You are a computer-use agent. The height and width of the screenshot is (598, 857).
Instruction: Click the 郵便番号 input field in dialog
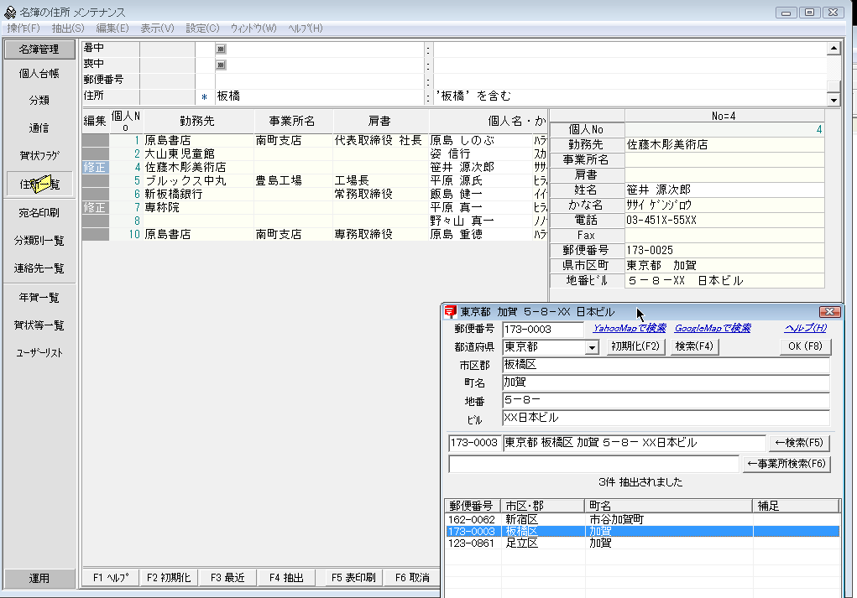coord(543,330)
